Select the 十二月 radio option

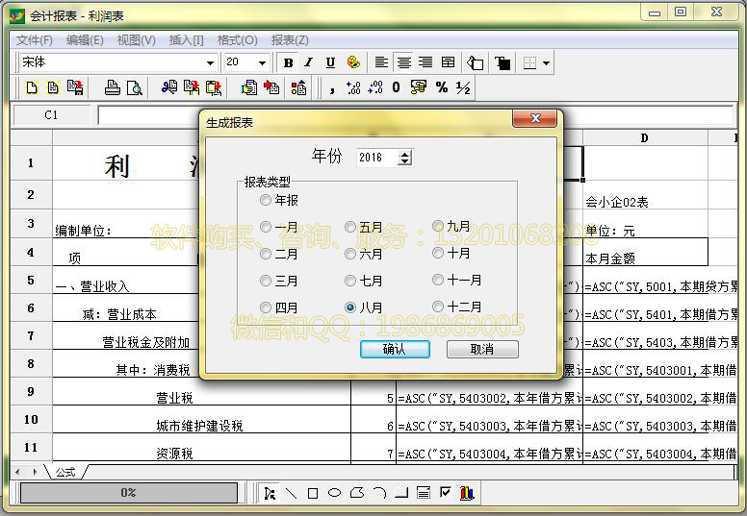[438, 307]
